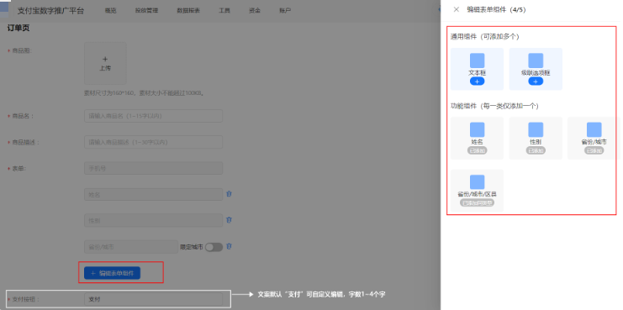
Task: Click the 已添加 badge under 姓名
Action: pos(478,150)
